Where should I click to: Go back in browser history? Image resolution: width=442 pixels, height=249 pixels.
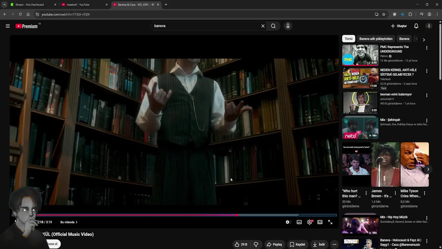[x=4, y=14]
